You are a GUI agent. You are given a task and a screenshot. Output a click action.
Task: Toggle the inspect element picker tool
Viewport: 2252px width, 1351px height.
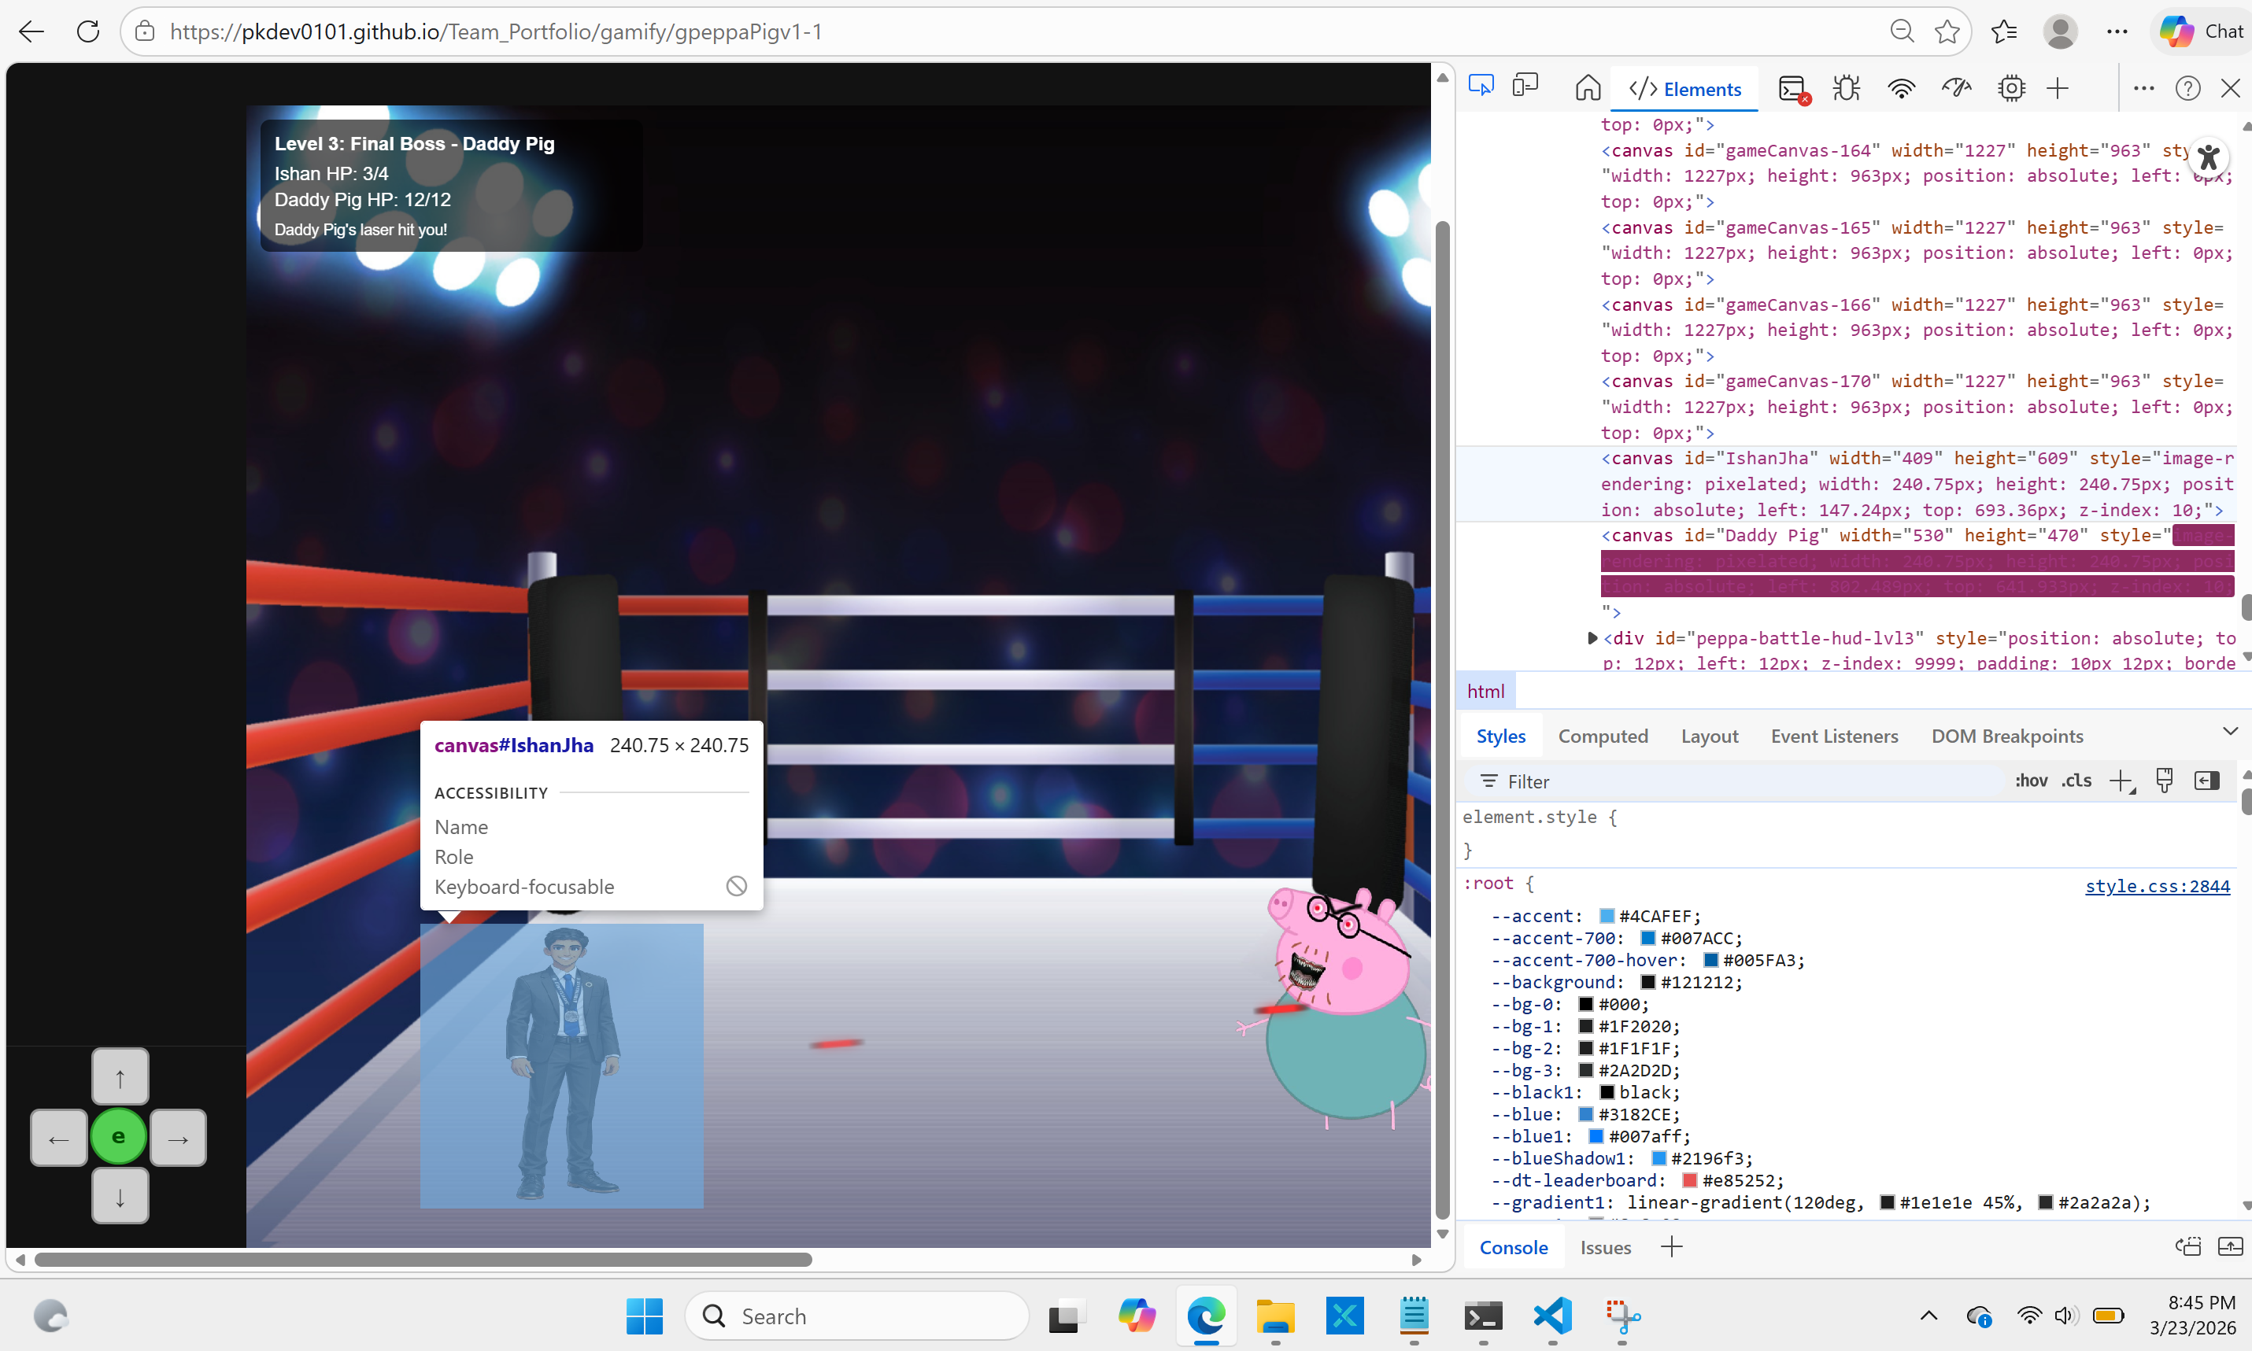[x=1481, y=87]
